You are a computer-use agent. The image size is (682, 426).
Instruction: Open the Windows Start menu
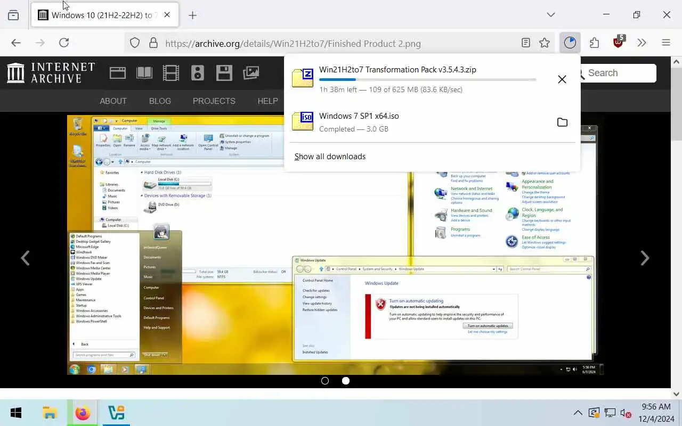[16, 413]
